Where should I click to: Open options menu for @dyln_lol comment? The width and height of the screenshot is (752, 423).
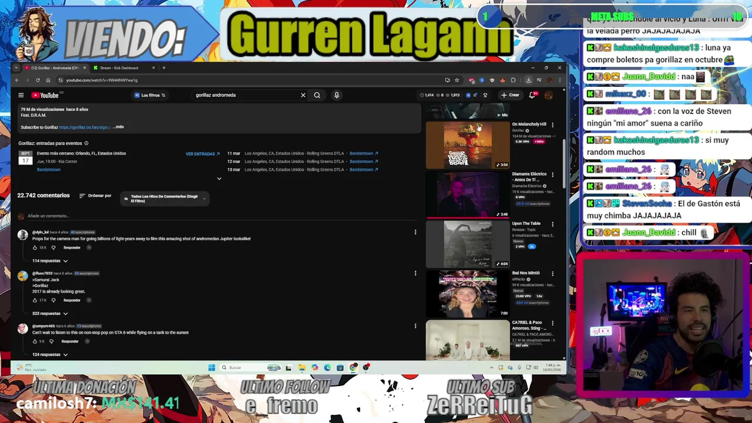(415, 232)
